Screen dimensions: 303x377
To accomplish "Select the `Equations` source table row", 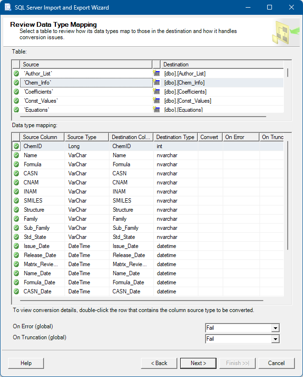I will 86,109.
